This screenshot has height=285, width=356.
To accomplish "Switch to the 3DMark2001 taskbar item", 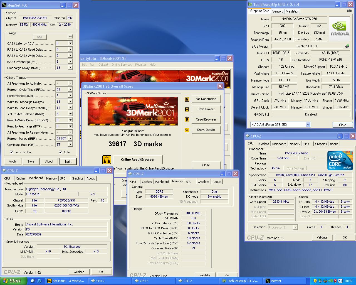I will (66, 281).
